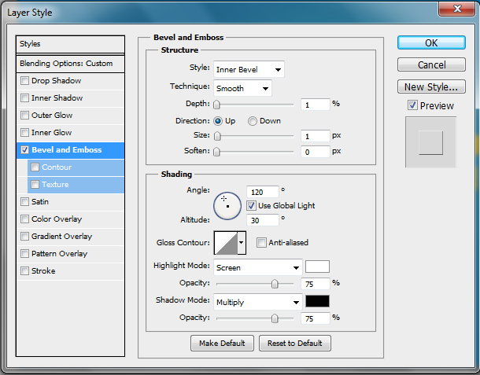Select Blending Options: Custom in list
This screenshot has width=480, height=375.
[71, 64]
